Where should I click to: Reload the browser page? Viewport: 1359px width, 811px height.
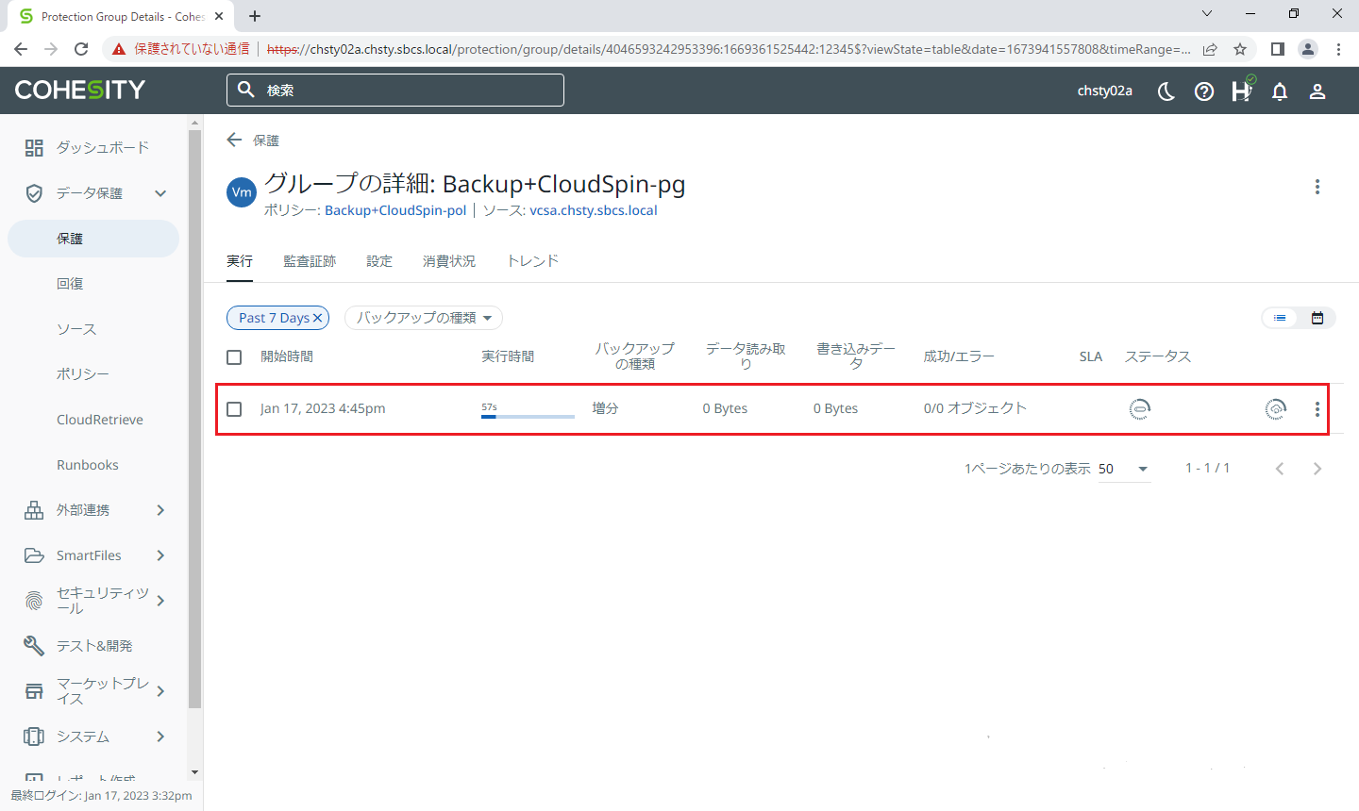(x=81, y=49)
